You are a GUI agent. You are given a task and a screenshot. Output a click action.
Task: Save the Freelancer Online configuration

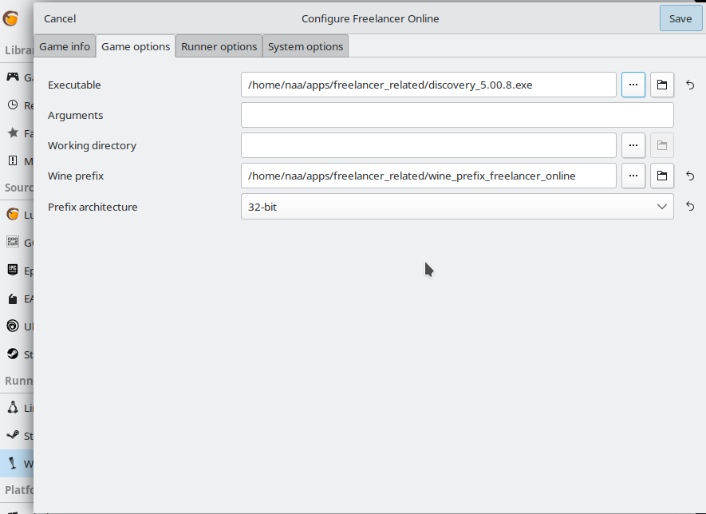coord(680,18)
